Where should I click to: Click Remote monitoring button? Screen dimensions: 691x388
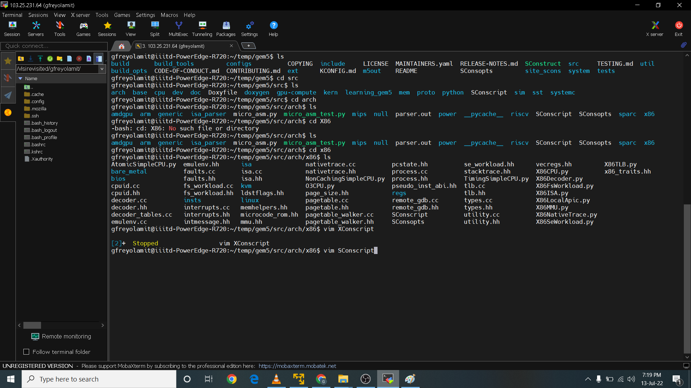[x=61, y=336]
